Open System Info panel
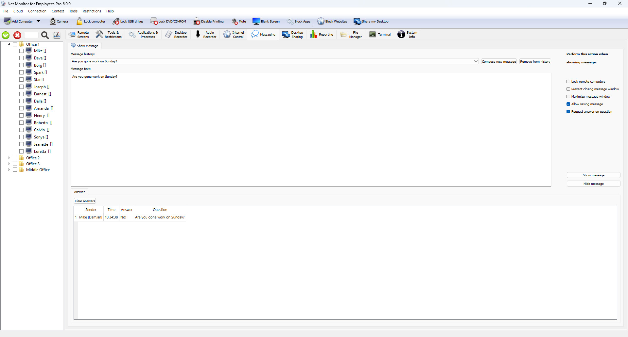The height and width of the screenshot is (337, 628). click(401, 35)
